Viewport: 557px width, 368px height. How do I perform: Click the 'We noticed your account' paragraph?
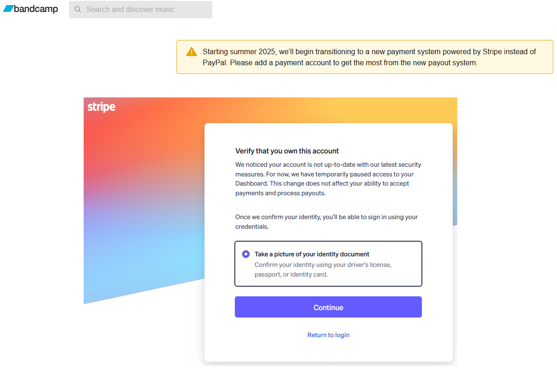[x=328, y=179]
